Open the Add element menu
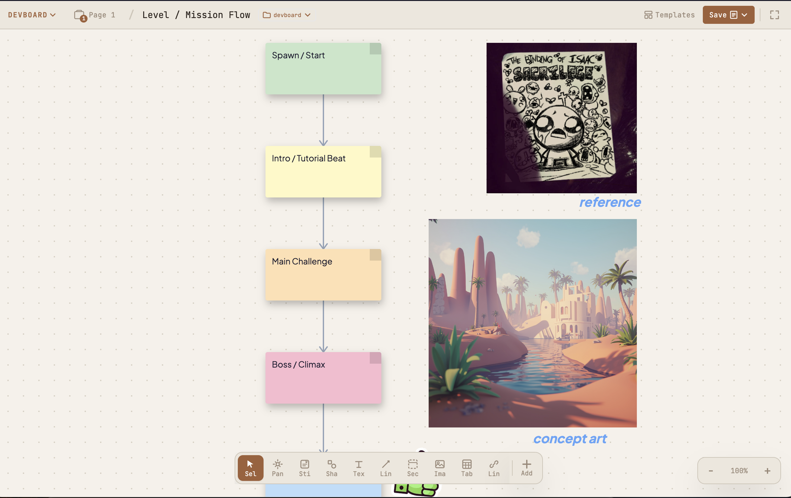This screenshot has height=498, width=791. click(526, 468)
